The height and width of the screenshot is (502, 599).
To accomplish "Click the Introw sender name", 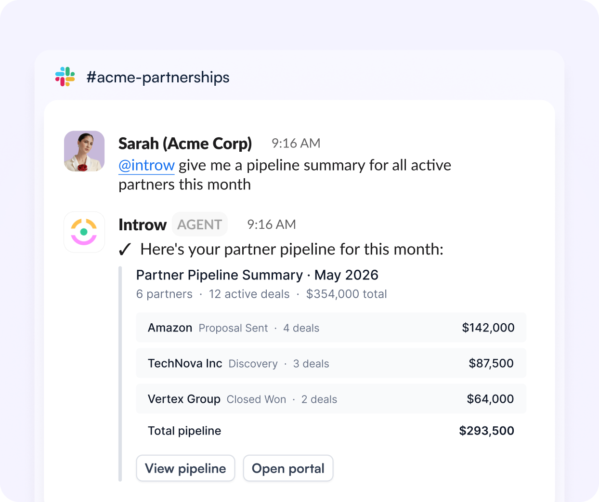I will [x=143, y=225].
